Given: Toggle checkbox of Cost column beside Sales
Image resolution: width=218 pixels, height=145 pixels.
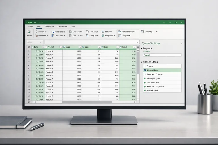Looking at the screenshot, I should coord(83,47).
